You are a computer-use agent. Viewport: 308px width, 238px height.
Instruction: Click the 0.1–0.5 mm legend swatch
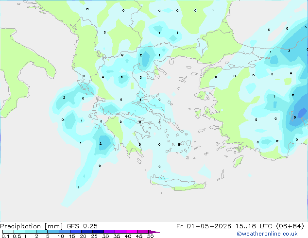pyautogui.click(x=8, y=232)
